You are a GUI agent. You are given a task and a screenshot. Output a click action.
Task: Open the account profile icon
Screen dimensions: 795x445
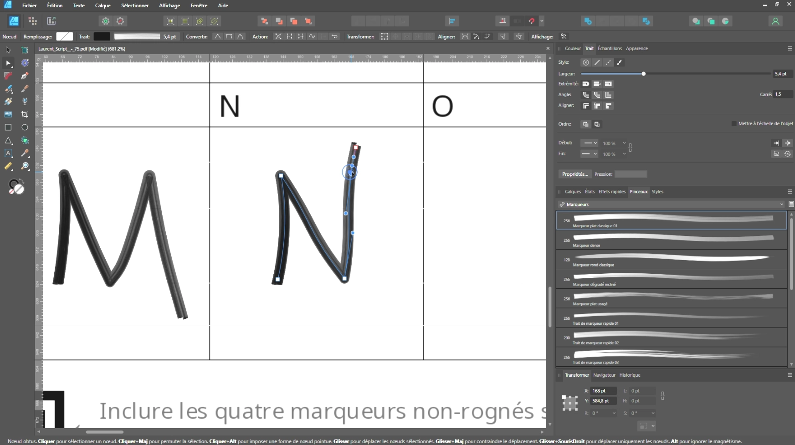coord(775,21)
